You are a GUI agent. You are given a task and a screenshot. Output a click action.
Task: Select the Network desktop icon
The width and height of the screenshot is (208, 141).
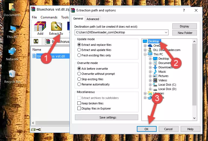[12, 51]
